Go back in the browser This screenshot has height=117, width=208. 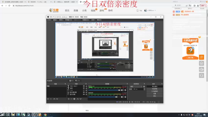(2, 5)
